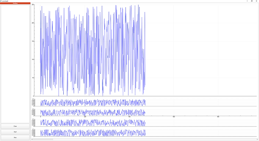Click the Start button
This screenshot has width=259, height=141.
15,132
